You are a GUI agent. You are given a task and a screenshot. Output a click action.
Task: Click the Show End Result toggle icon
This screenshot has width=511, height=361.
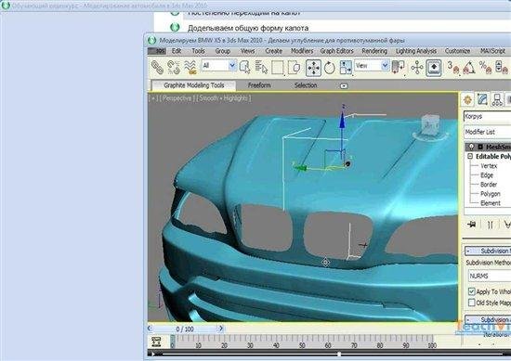pyautogui.click(x=491, y=225)
